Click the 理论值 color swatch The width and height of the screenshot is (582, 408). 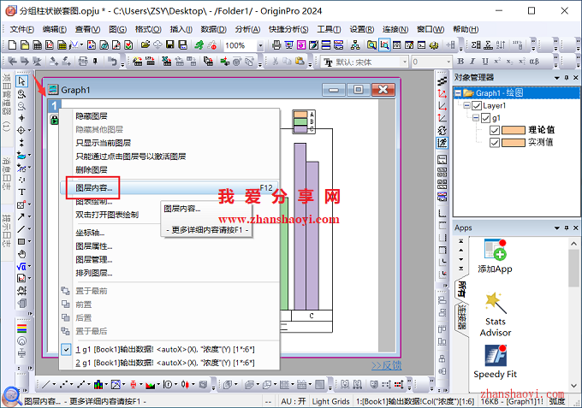point(513,130)
